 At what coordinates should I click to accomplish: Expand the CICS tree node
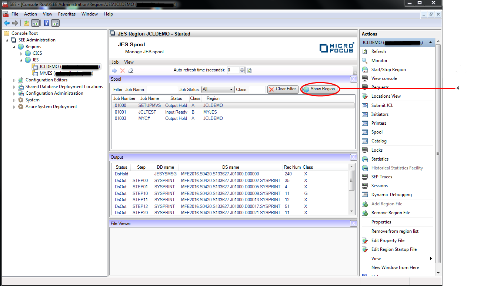[21, 53]
